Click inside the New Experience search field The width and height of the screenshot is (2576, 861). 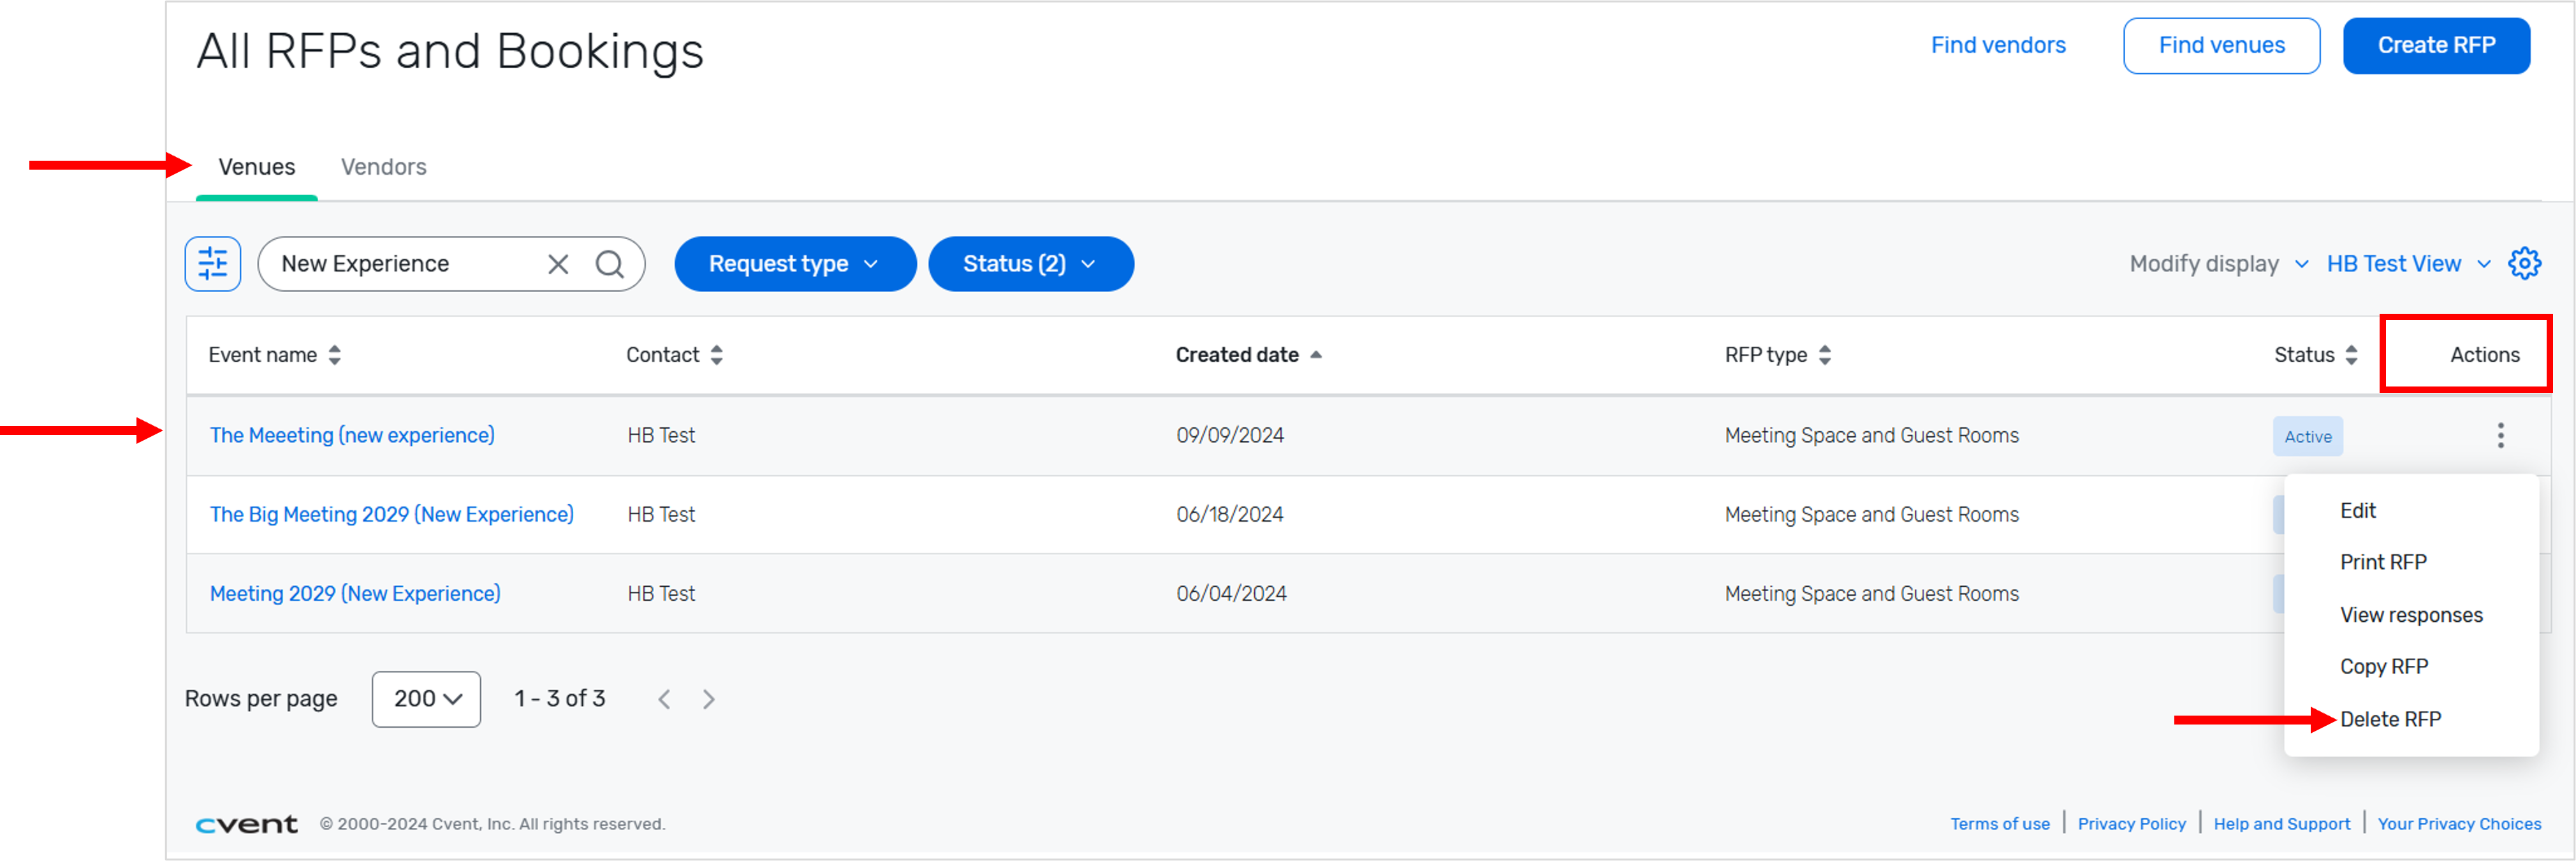(x=400, y=264)
